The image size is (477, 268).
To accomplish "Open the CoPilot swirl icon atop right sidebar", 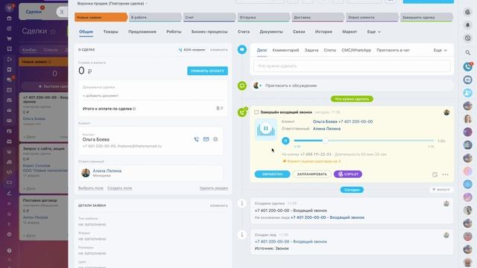I will coord(467,12).
